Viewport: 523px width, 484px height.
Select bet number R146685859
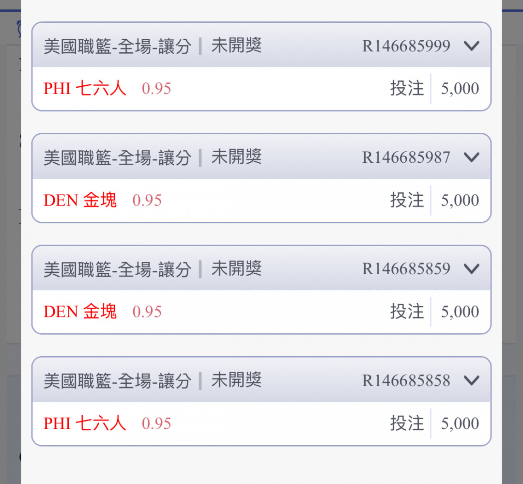406,269
